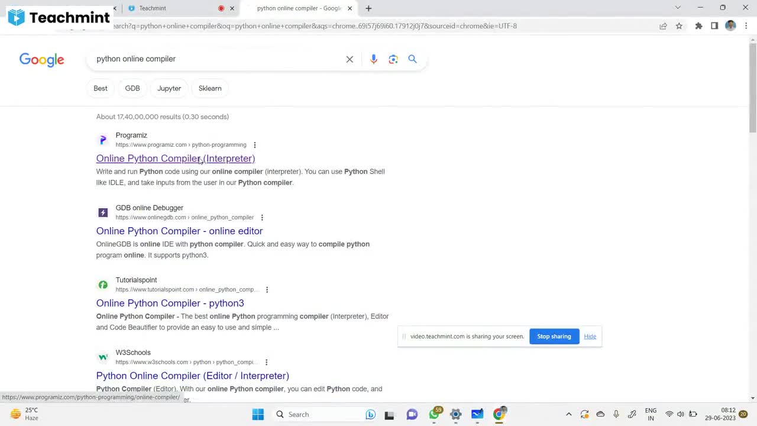Share this page from the address bar

coord(663,26)
